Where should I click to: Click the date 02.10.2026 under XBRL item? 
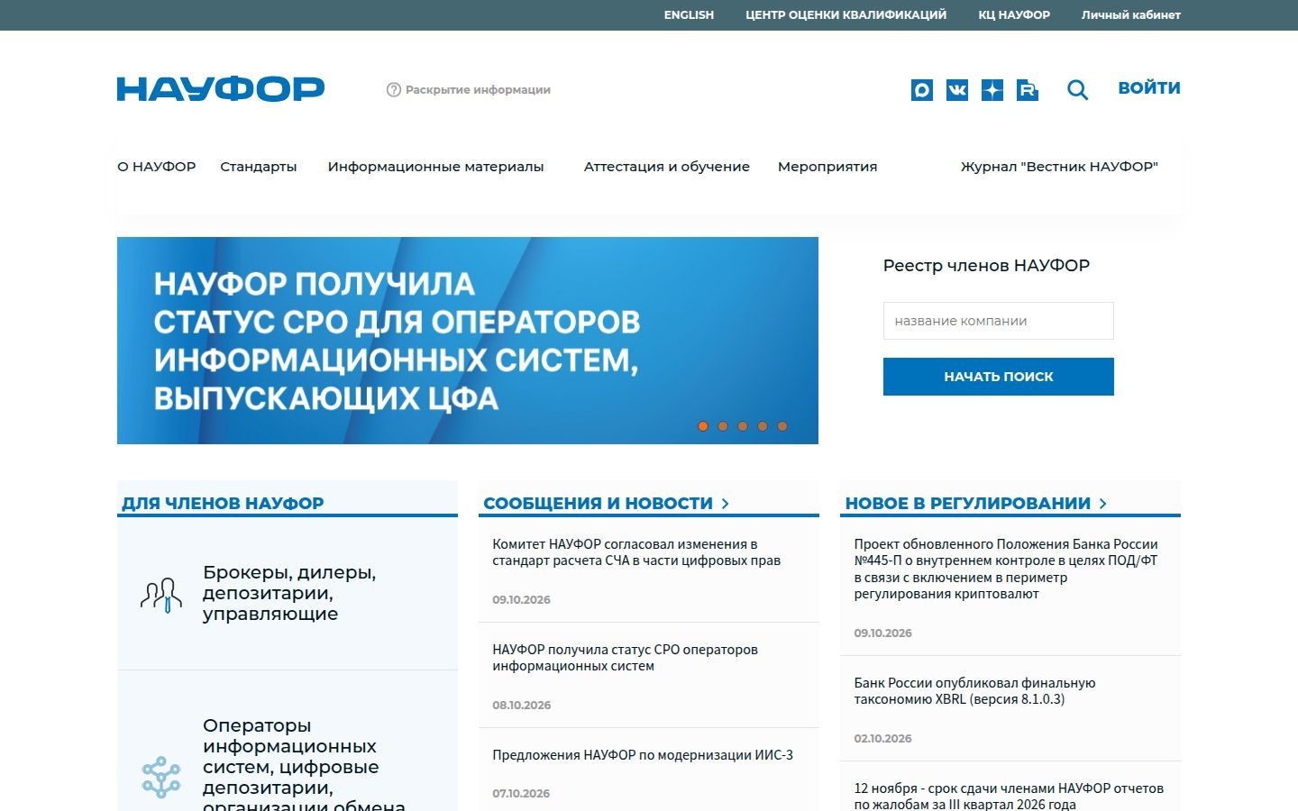click(x=882, y=739)
